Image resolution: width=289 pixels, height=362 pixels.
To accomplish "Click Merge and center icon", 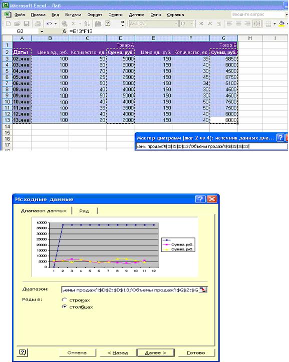I will click(x=257, y=23).
